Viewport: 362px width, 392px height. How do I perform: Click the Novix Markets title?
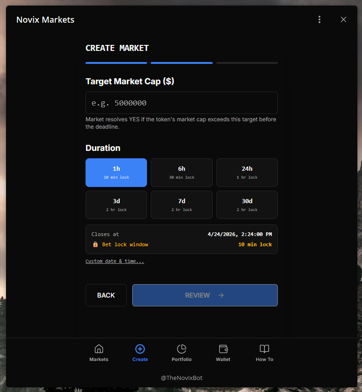click(x=45, y=19)
